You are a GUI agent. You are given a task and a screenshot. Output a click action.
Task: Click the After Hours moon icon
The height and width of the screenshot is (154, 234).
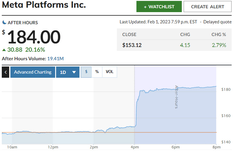click(4, 22)
